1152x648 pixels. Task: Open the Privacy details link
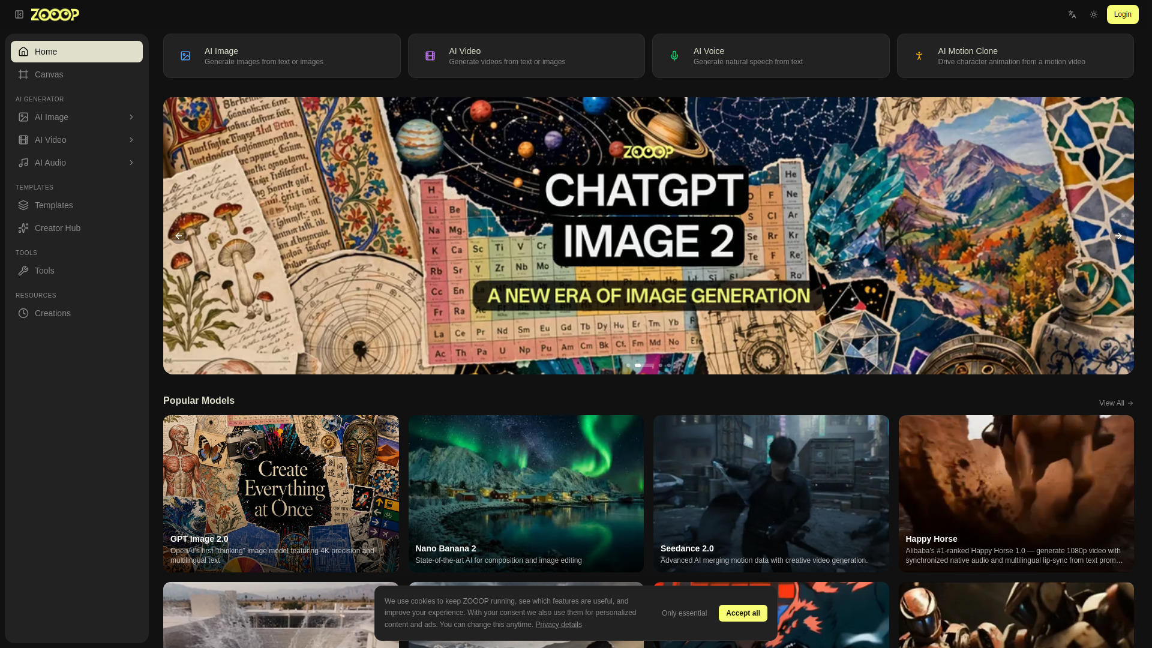(559, 625)
